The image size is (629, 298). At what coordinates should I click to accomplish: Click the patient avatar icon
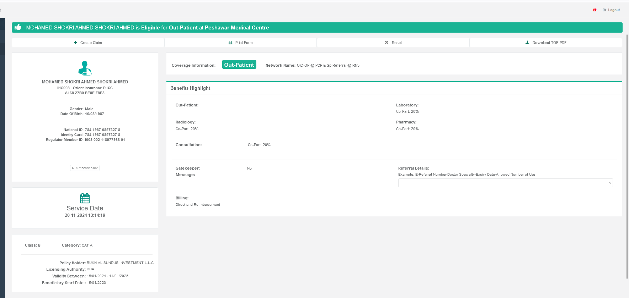click(x=85, y=68)
